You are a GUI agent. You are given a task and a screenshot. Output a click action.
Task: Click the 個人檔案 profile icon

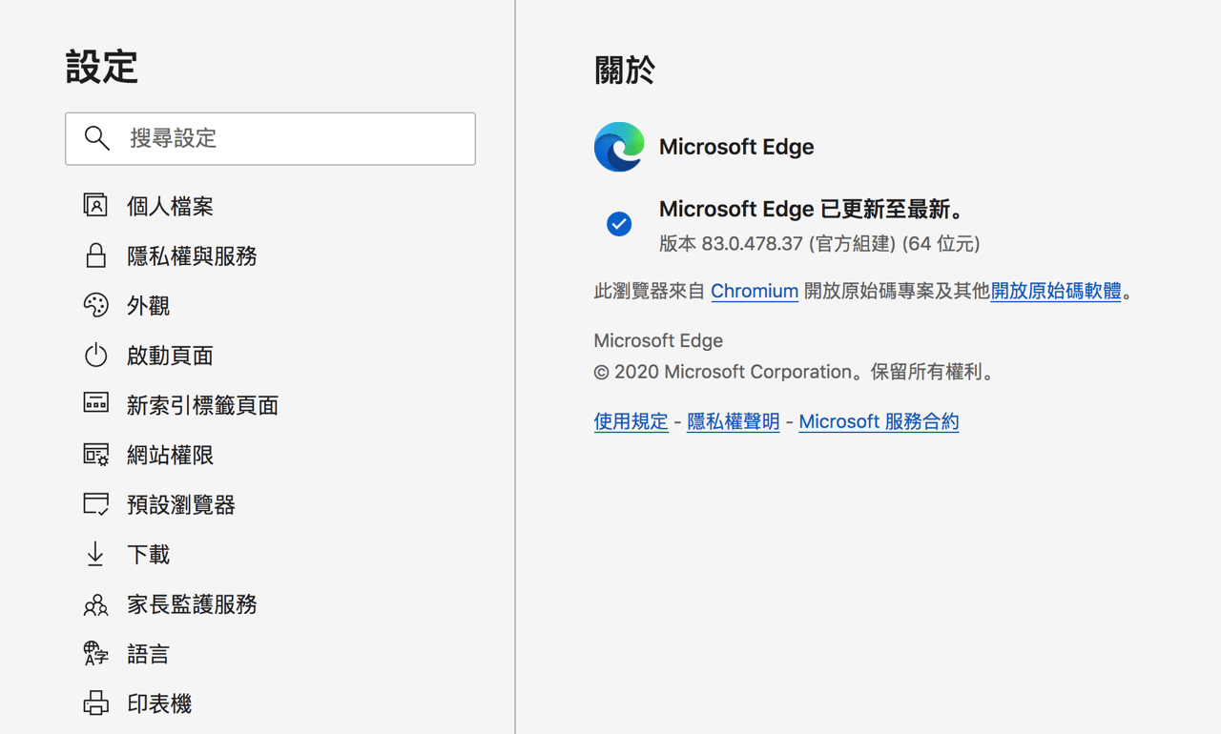tap(95, 206)
